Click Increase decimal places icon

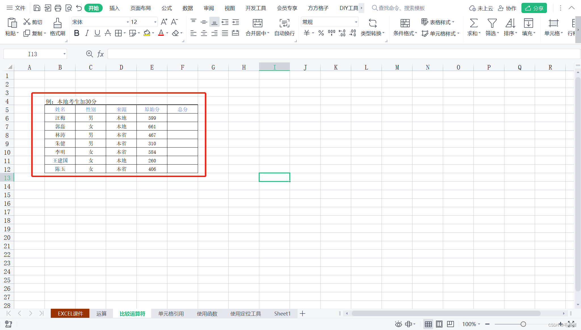[342, 33]
